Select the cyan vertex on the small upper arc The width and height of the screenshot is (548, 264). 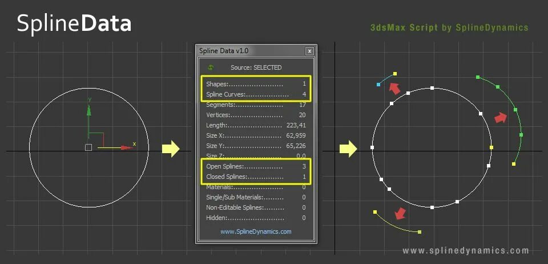pyautogui.click(x=378, y=85)
